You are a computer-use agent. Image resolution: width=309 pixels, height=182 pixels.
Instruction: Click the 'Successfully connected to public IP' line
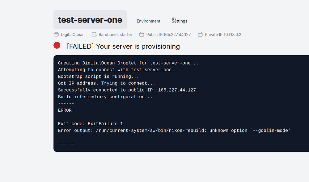click(x=127, y=90)
